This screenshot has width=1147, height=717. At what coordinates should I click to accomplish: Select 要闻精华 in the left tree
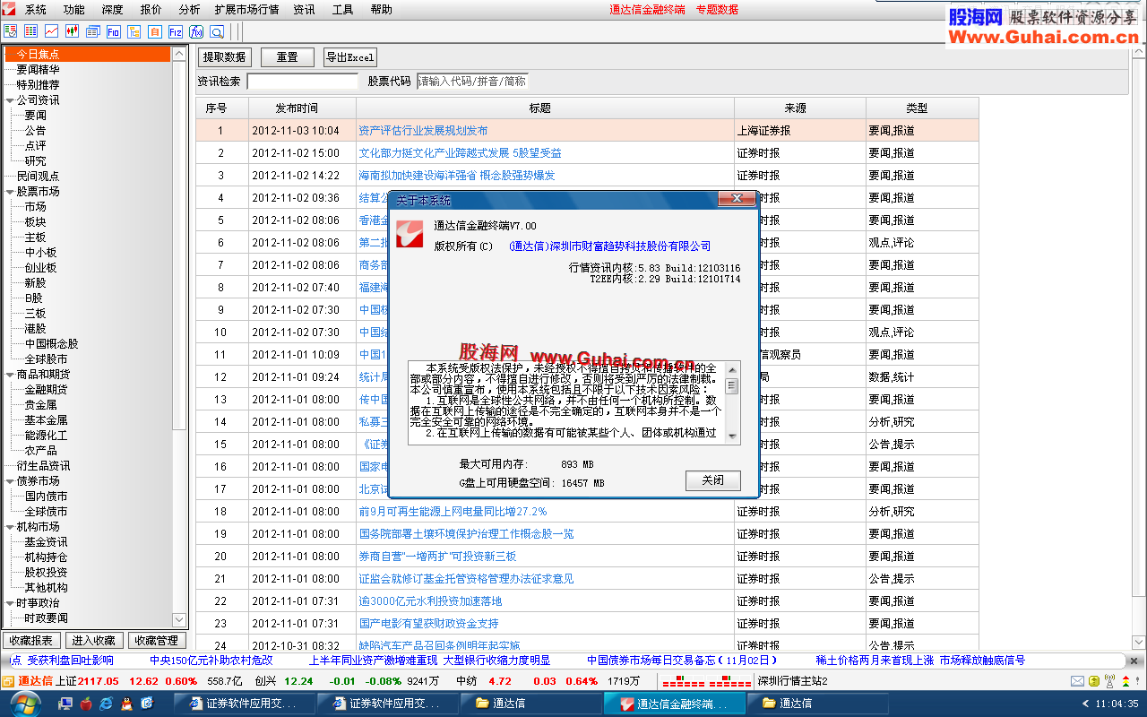39,70
